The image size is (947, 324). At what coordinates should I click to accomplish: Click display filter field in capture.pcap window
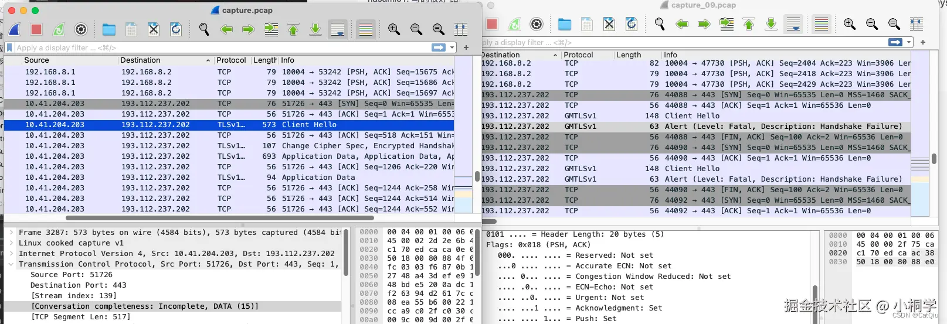(x=223, y=47)
